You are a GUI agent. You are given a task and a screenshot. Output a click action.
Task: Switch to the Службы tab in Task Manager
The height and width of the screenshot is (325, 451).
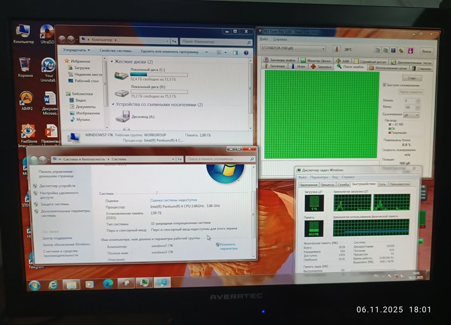(x=343, y=184)
